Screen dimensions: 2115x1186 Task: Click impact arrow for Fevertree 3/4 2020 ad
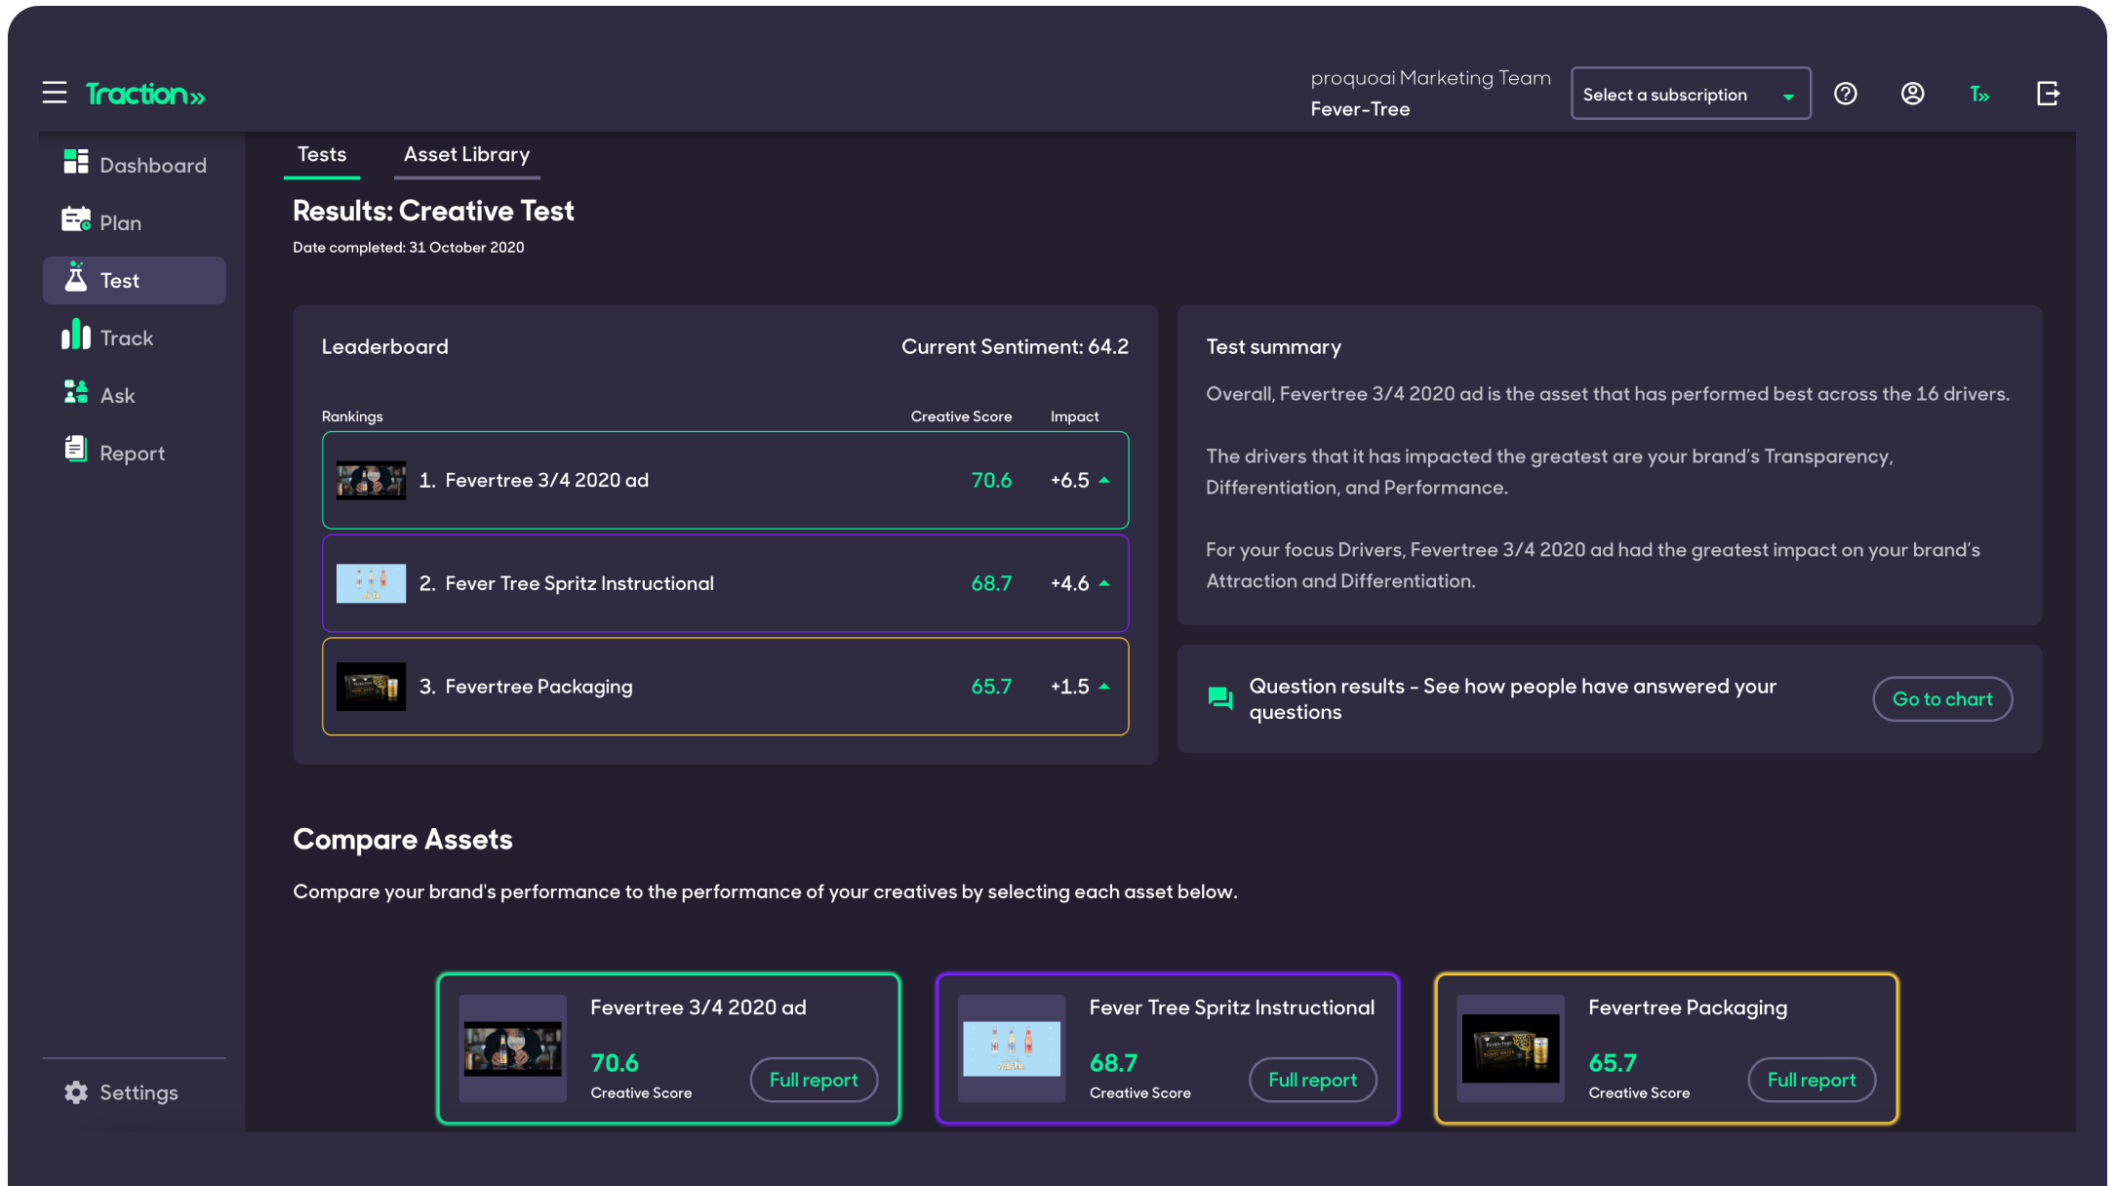click(1104, 480)
